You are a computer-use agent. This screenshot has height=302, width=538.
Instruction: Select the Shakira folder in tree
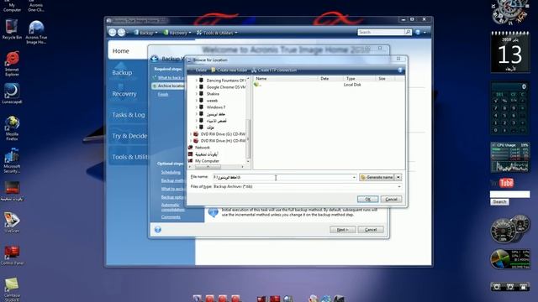[x=213, y=94]
